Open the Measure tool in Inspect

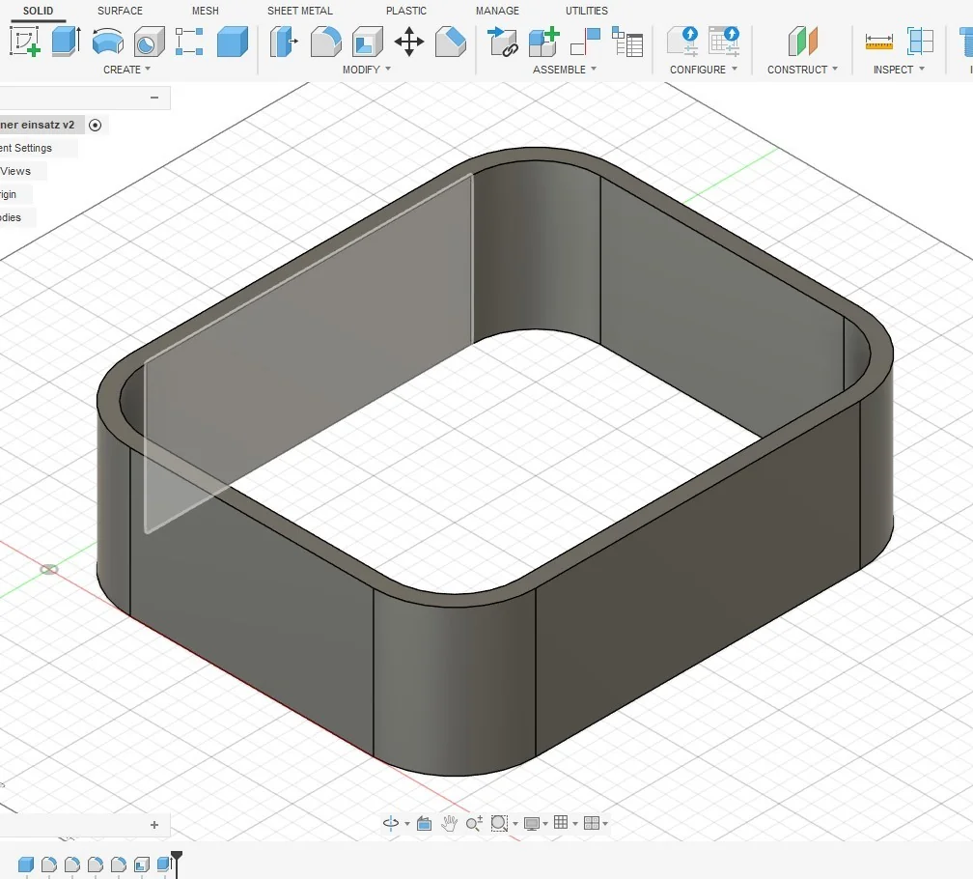coord(878,42)
